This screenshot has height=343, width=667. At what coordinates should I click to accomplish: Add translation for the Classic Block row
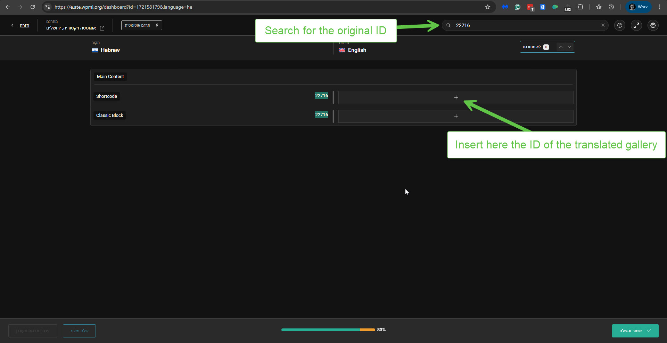click(x=455, y=116)
